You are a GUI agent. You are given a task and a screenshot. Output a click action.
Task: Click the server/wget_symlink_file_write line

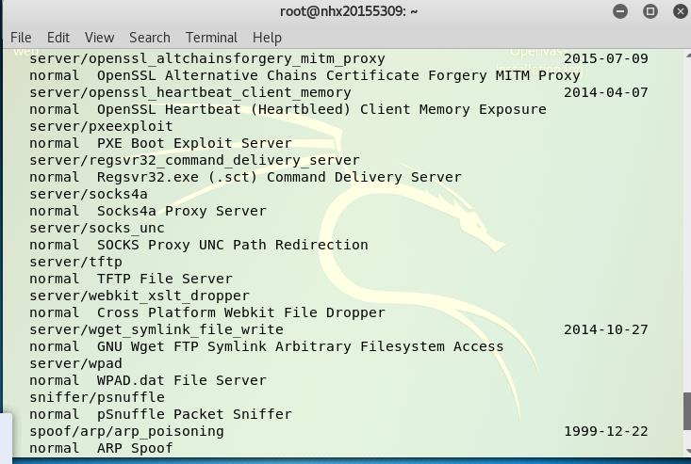338,329
